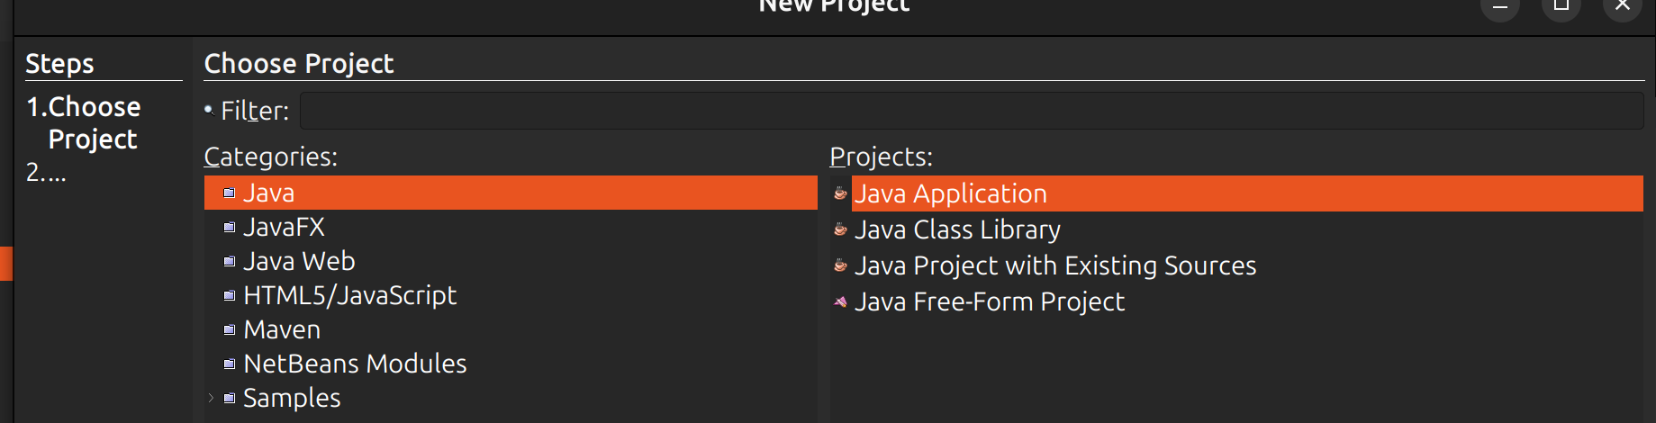This screenshot has height=423, width=1656.
Task: Select the Java category
Action: (x=511, y=193)
